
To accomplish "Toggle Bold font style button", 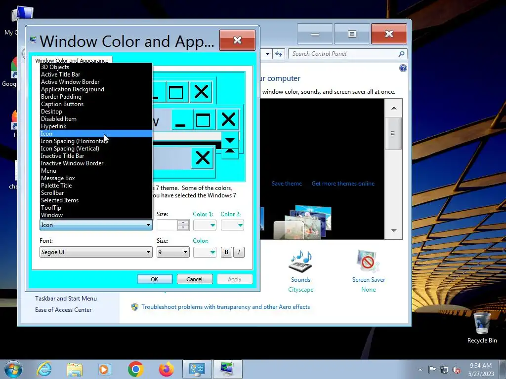I will pos(226,252).
